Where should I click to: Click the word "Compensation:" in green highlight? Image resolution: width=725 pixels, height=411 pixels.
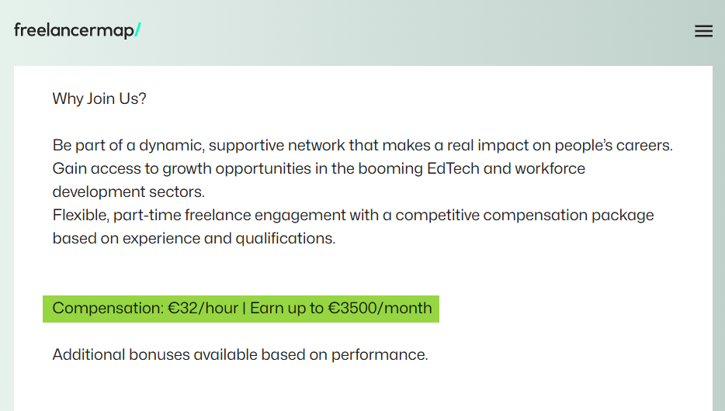pyautogui.click(x=108, y=308)
